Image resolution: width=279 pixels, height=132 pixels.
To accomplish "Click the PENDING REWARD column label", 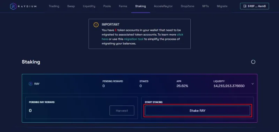I will coord(113,81).
